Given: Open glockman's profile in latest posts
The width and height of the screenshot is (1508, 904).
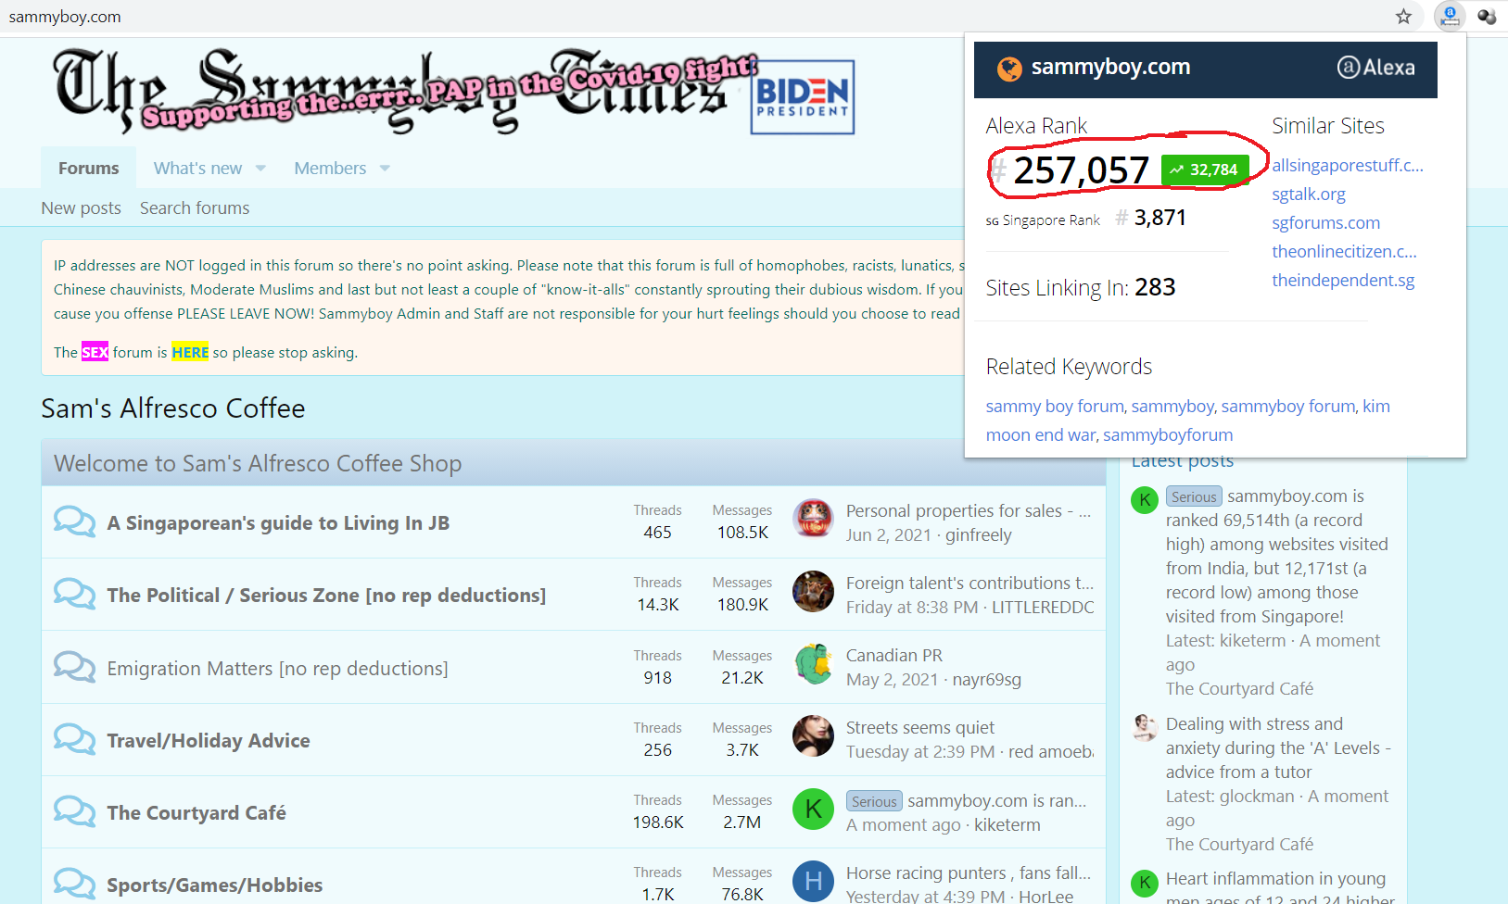Looking at the screenshot, I should click(x=1256, y=796).
